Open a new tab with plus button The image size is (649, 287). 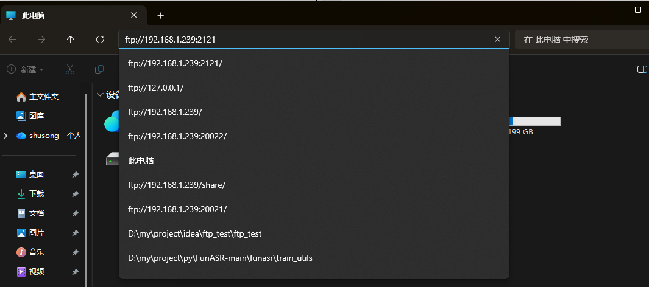[160, 15]
